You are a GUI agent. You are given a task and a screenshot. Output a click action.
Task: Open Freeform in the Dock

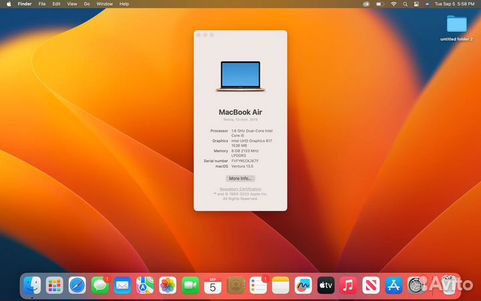(x=303, y=286)
